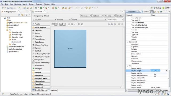Select Button widget in the palette

(x=38, y=33)
